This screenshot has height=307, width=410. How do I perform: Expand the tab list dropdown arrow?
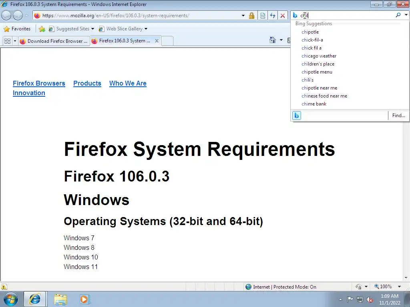pyautogui.click(x=15, y=41)
